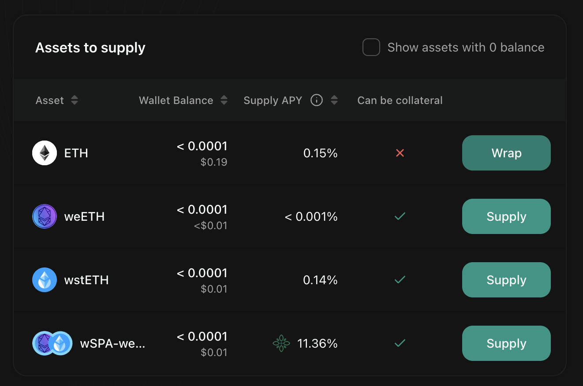Sort by the Asset column arrows
Screen dimensions: 583x386
[75, 100]
